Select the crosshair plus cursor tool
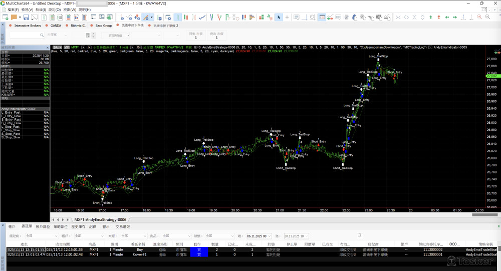Screen dimensions: 501x271 287,17
